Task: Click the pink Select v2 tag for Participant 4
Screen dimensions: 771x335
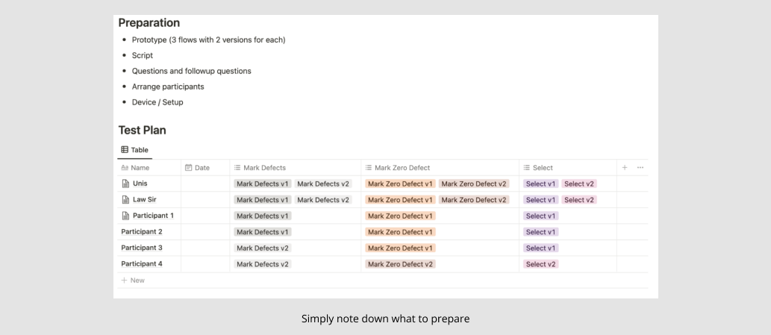Action: coord(541,264)
